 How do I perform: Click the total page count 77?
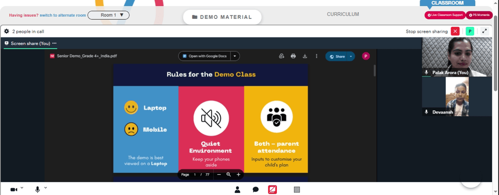click(x=208, y=175)
